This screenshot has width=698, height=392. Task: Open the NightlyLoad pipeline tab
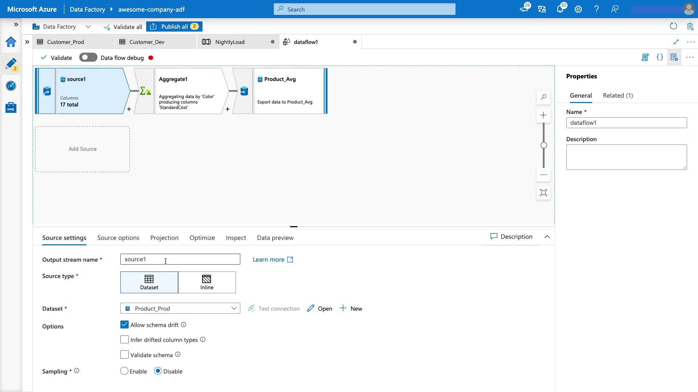pyautogui.click(x=230, y=42)
